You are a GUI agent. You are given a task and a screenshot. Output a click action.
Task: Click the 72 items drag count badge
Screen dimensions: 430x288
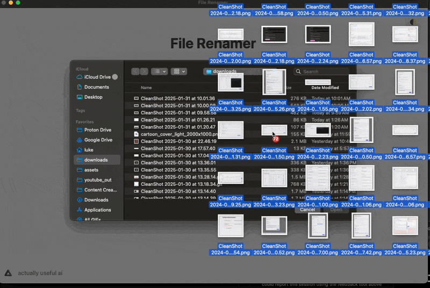[x=276, y=139]
